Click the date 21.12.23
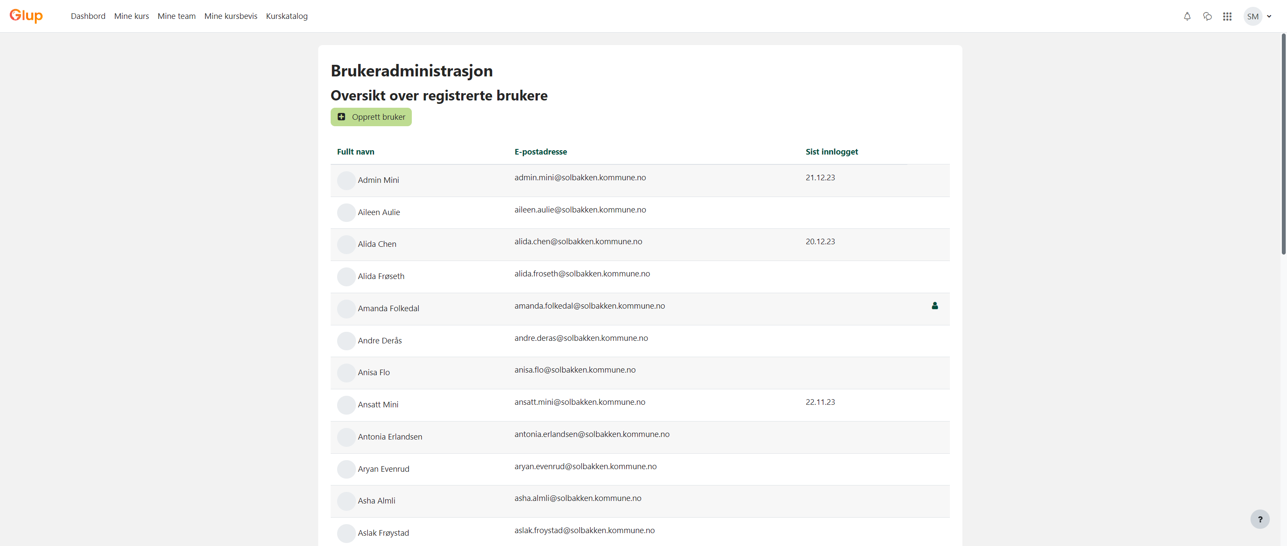This screenshot has height=546, width=1287. pos(820,178)
